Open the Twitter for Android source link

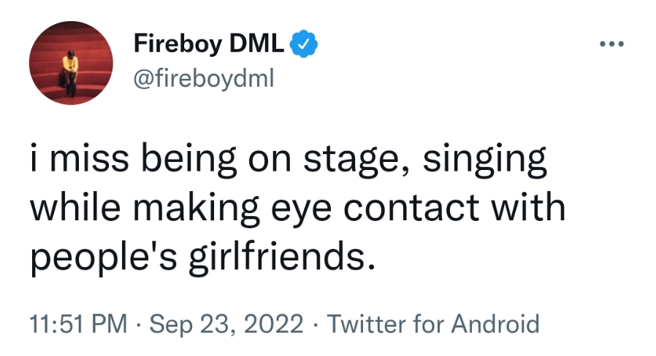pyautogui.click(x=432, y=323)
